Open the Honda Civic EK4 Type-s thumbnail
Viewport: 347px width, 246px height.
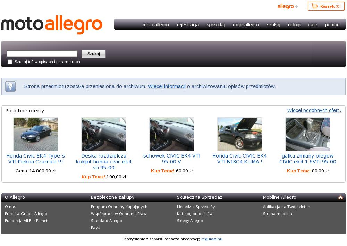[36, 134]
